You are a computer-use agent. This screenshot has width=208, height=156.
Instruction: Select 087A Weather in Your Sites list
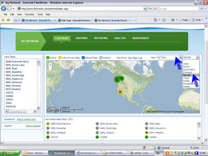tap(13, 89)
